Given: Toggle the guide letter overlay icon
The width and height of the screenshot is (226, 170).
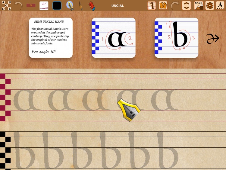Looking at the screenshot, I should (x=152, y=5).
